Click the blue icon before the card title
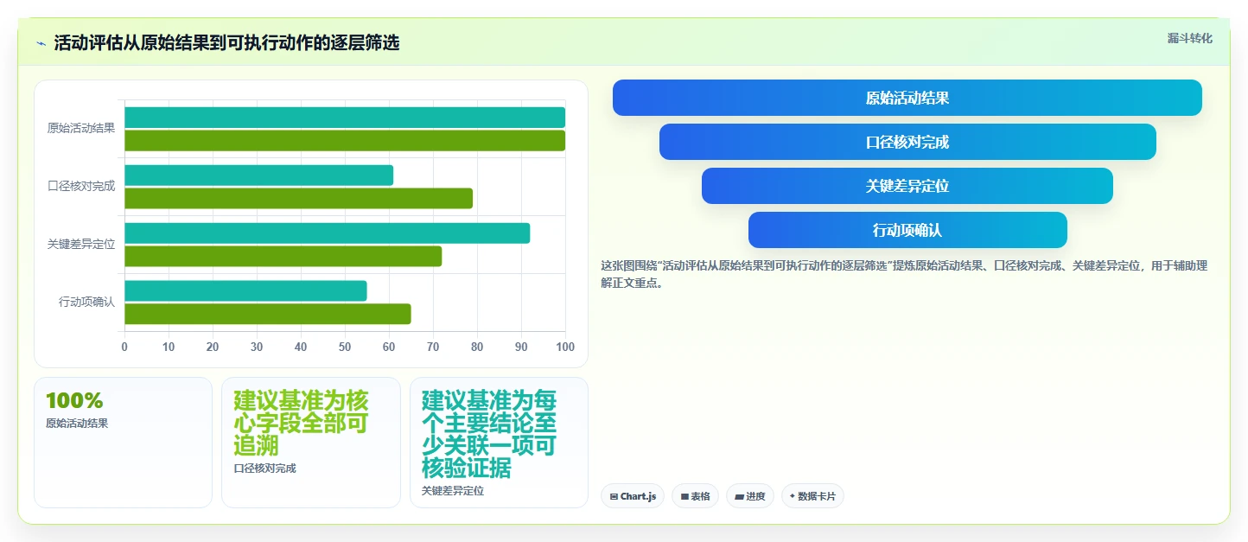 click(41, 43)
